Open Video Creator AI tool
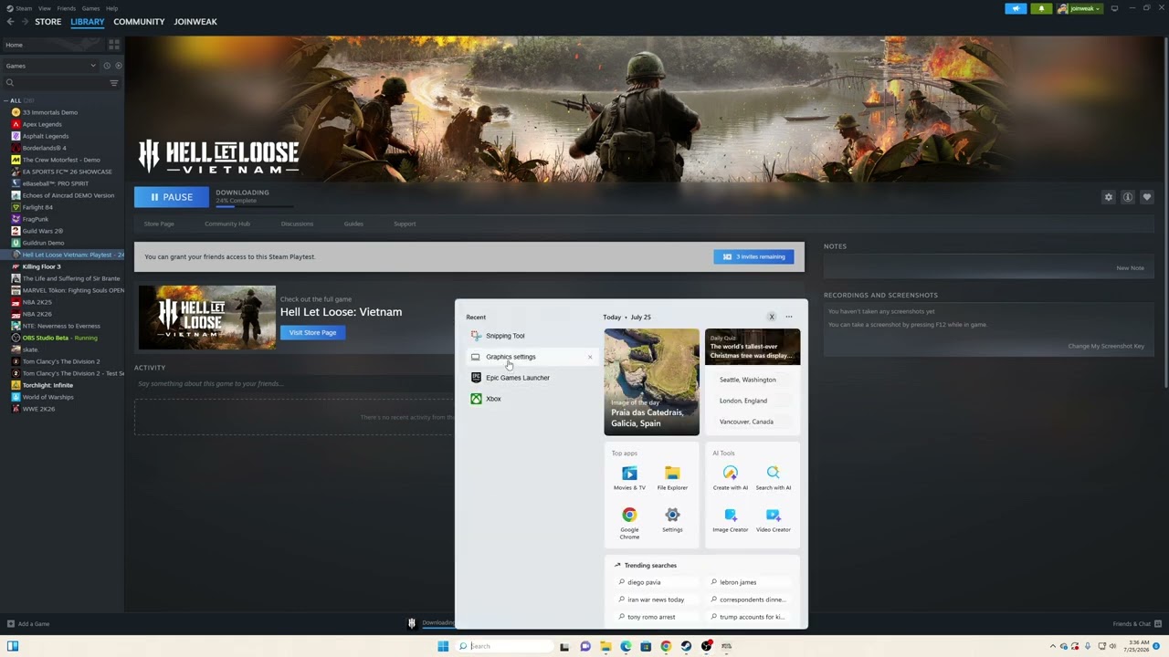1169x657 pixels. click(x=774, y=520)
